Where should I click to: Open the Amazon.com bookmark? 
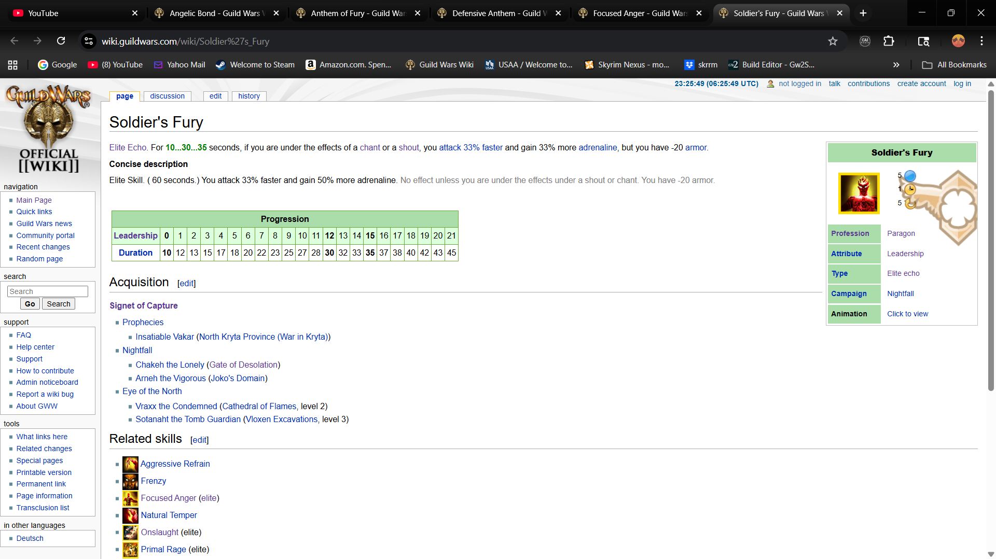(x=349, y=65)
